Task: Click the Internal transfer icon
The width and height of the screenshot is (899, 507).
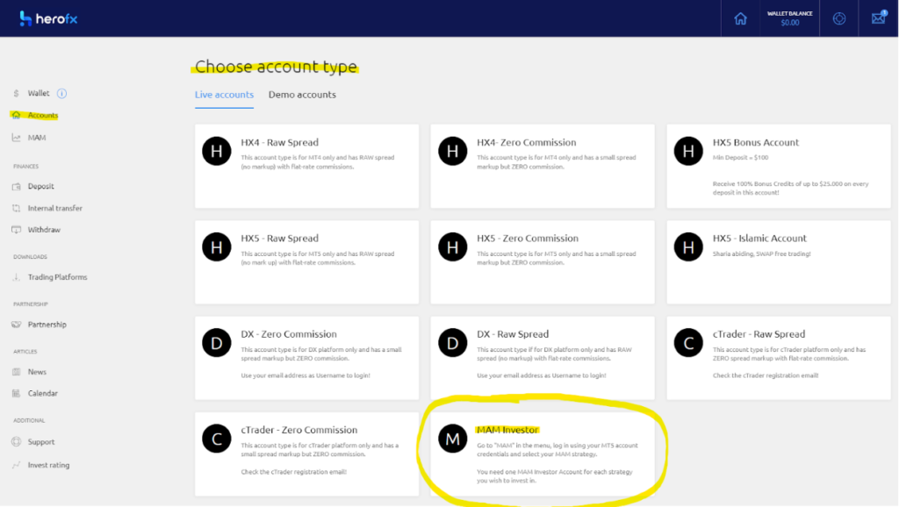Action: pos(16,208)
